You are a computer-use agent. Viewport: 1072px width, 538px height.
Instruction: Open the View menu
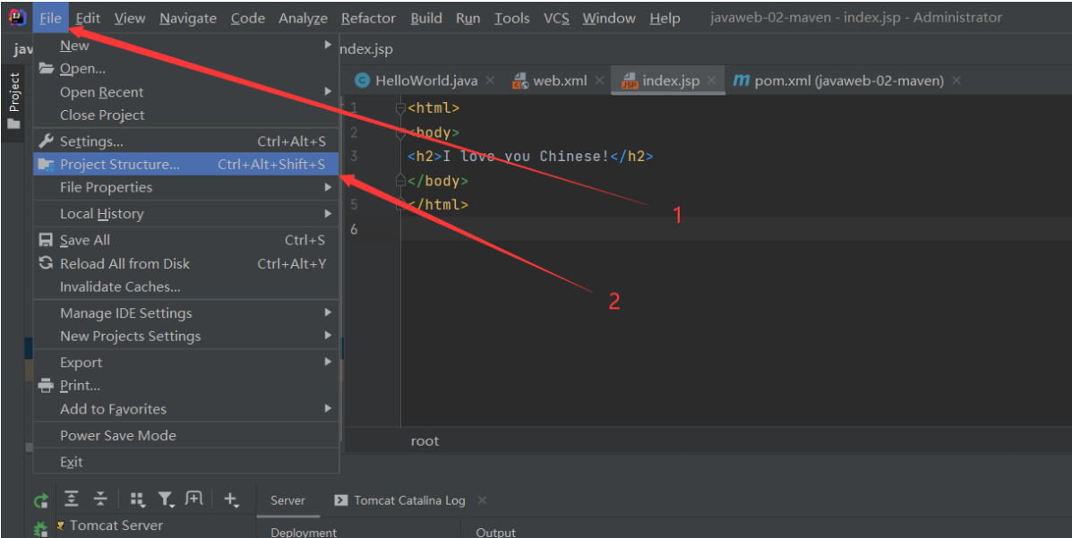coord(129,19)
